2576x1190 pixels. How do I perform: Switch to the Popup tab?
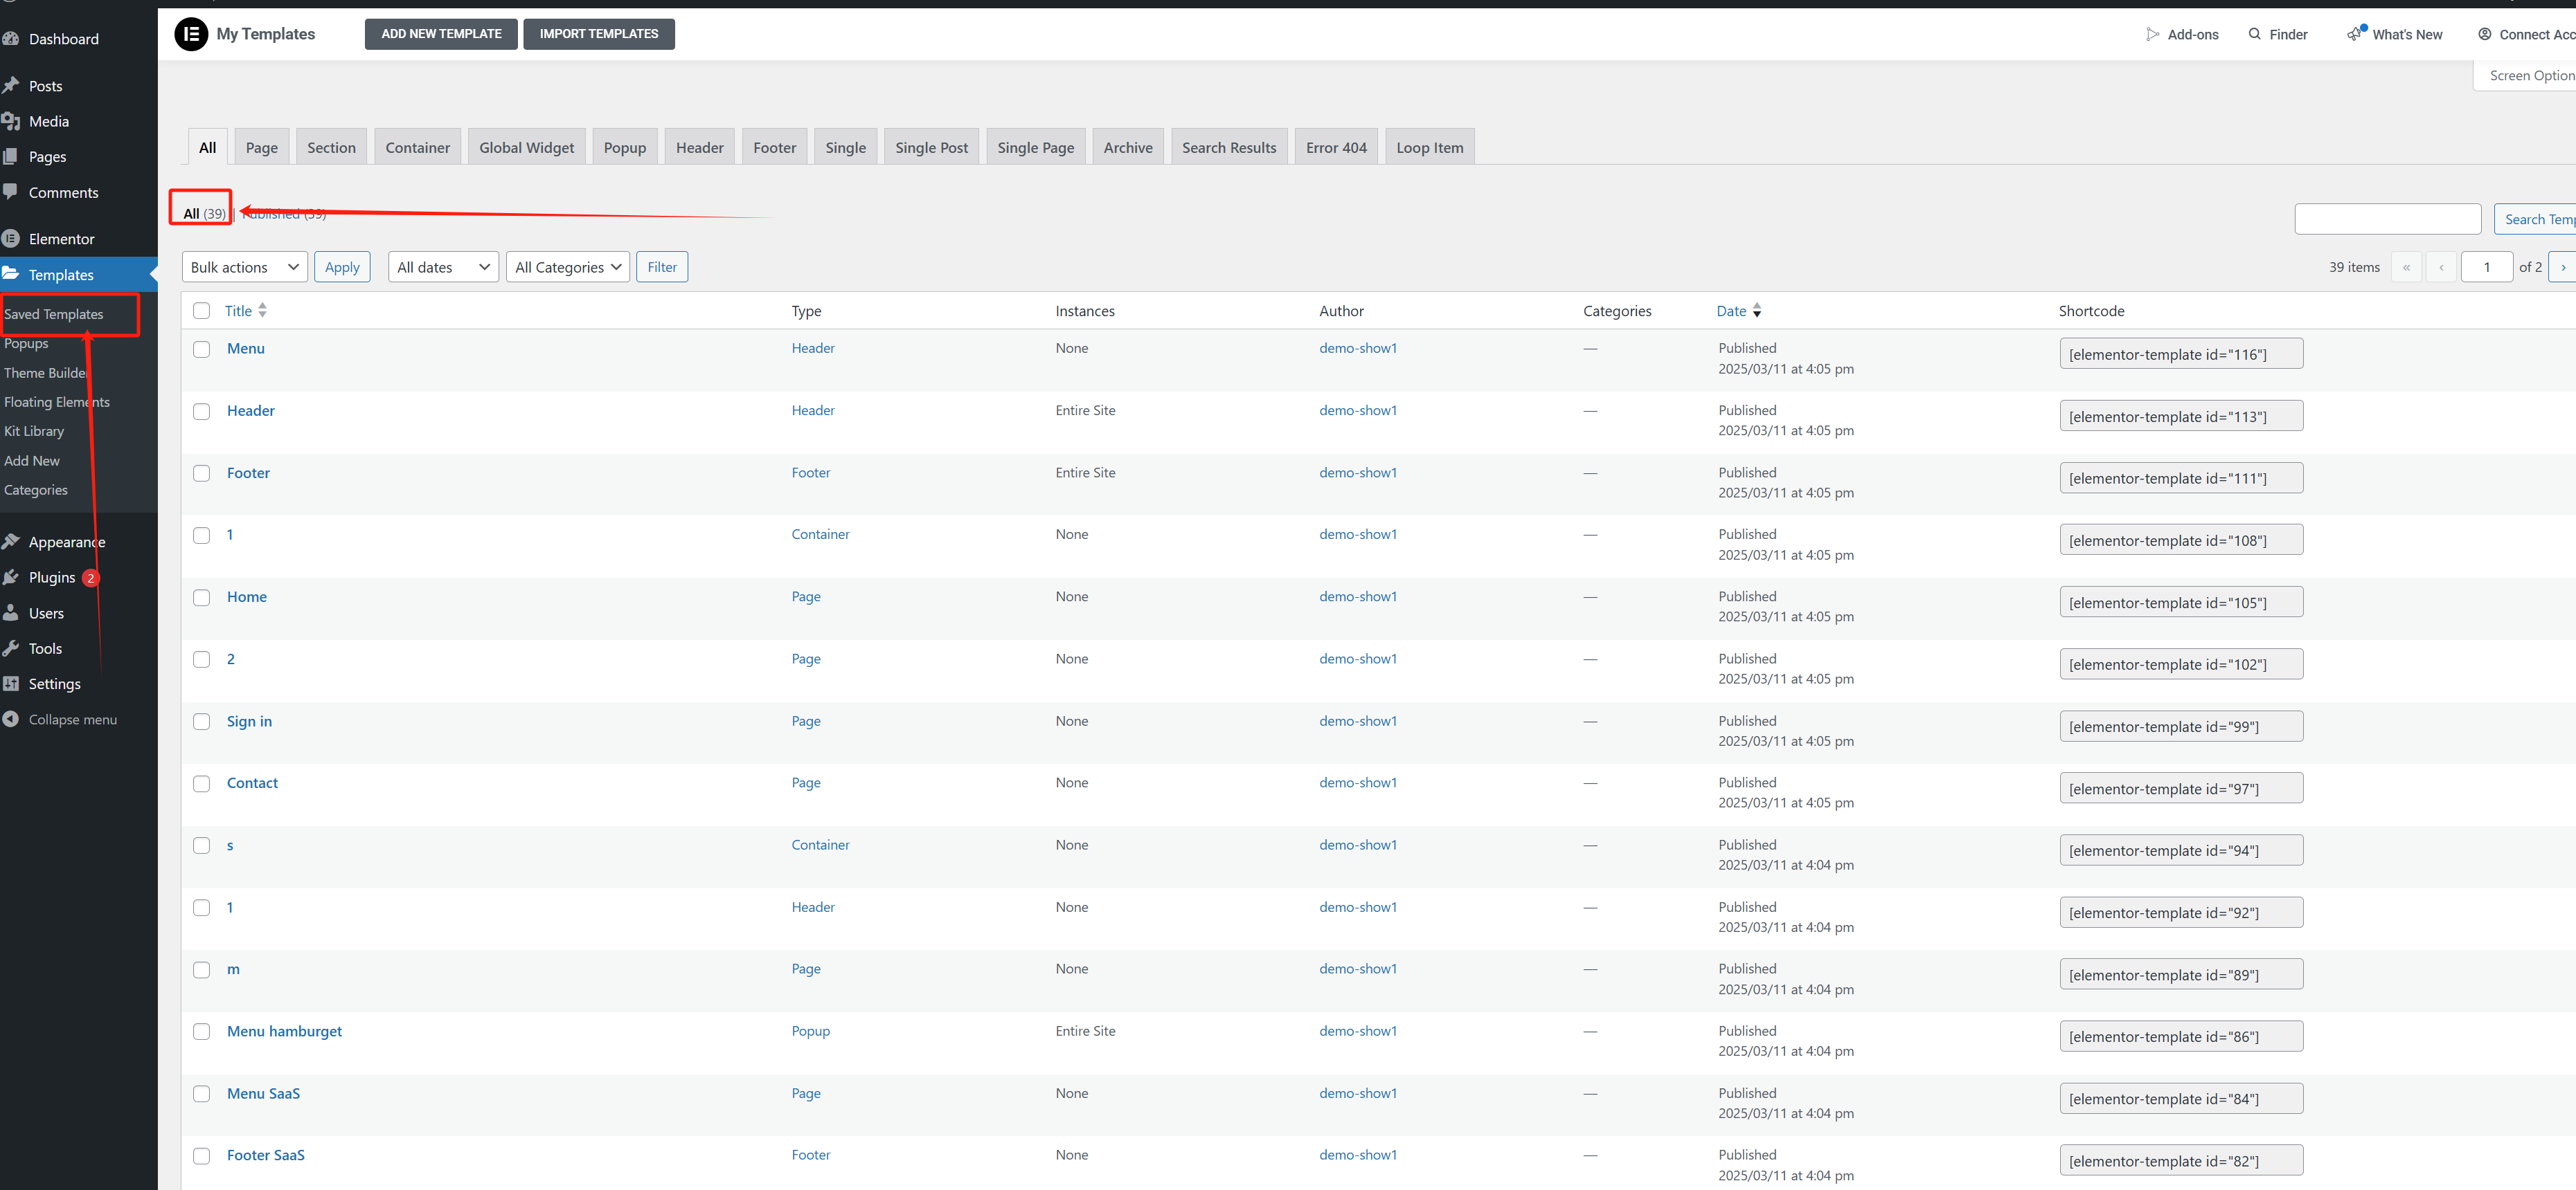pyautogui.click(x=624, y=148)
